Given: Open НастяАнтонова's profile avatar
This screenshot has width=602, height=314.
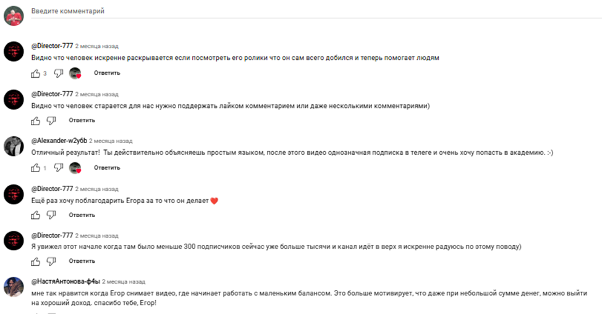Looking at the screenshot, I should 14,287.
